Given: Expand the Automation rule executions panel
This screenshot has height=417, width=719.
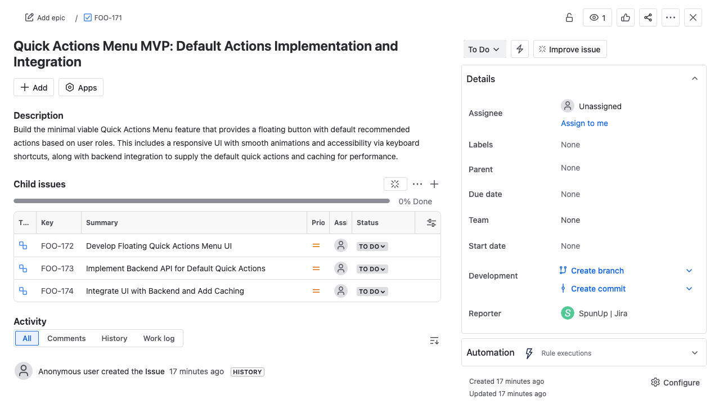Looking at the screenshot, I should 695,353.
